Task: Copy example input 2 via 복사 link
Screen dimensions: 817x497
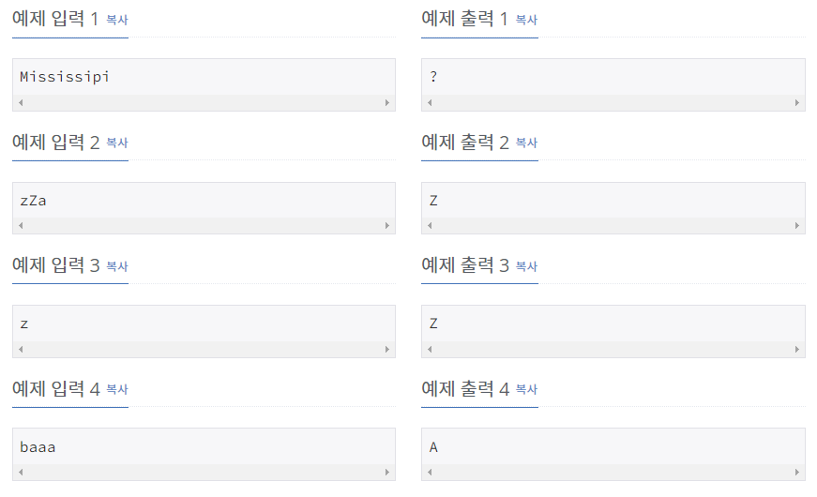Action: [116, 143]
